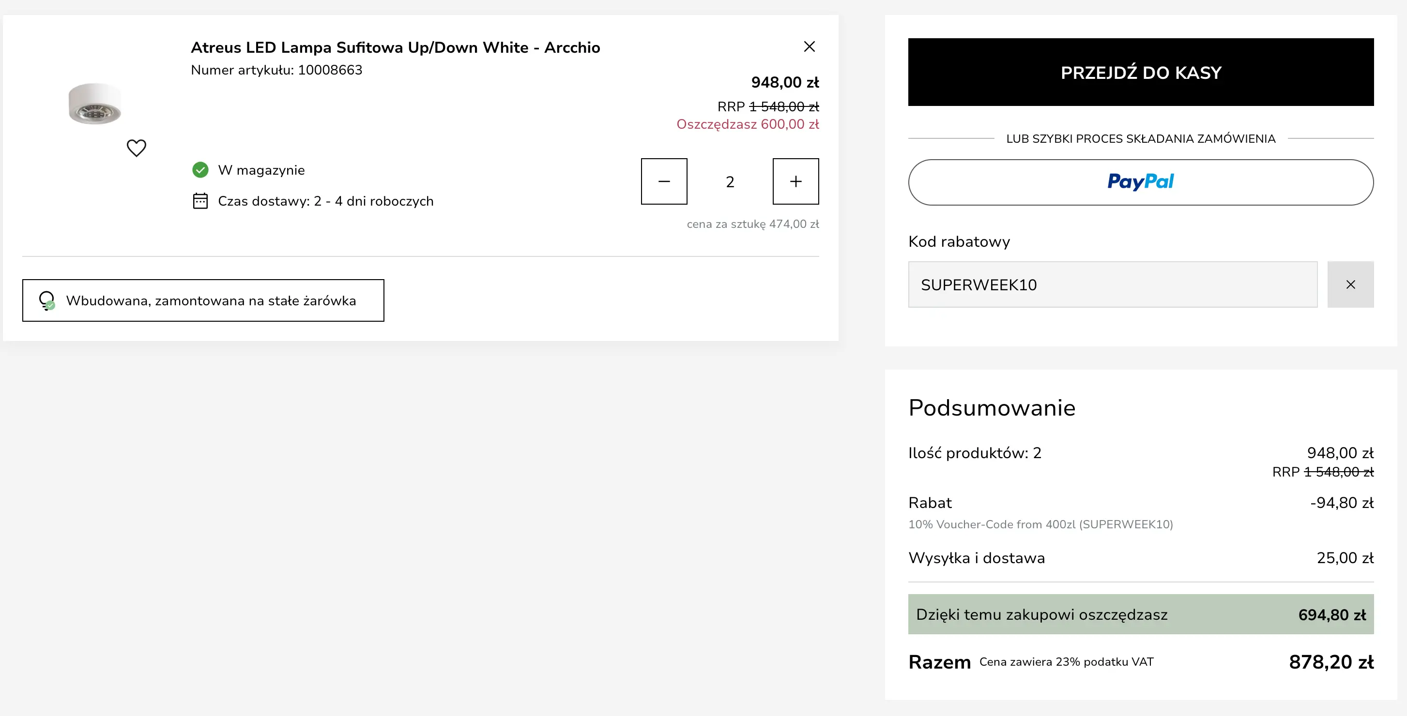1407x716 pixels.
Task: Open the Atreus LED Lampa Sufitowa product title
Action: point(395,48)
